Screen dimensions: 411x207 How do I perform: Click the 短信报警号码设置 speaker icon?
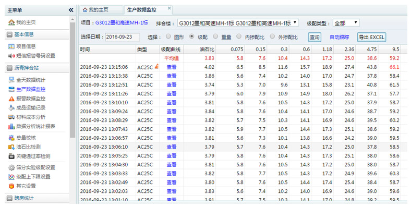(11, 56)
